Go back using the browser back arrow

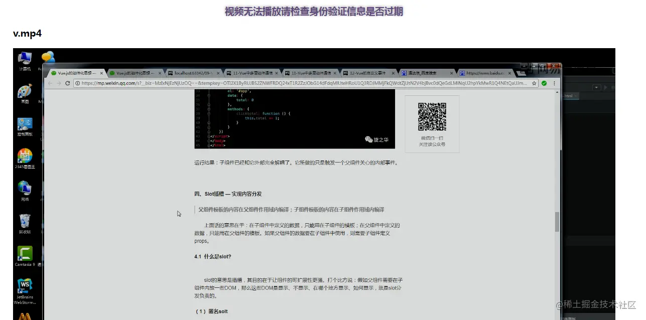50,83
